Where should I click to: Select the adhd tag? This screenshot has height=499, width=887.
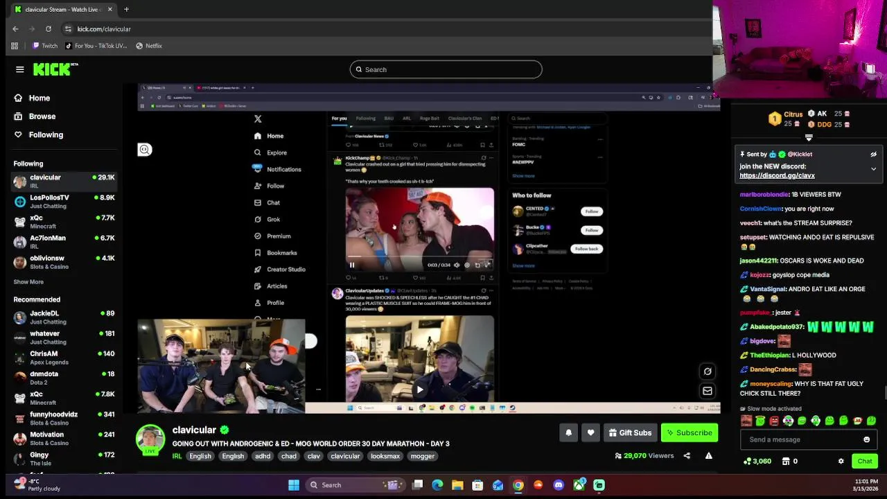coord(263,456)
